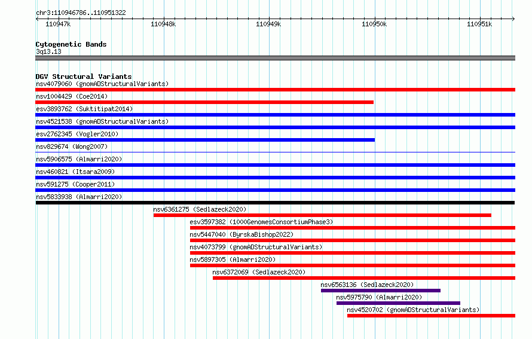The height and width of the screenshot is (339, 532).
Task: Open nsv5906575 (Almarri2020) label
Action: tap(79, 159)
